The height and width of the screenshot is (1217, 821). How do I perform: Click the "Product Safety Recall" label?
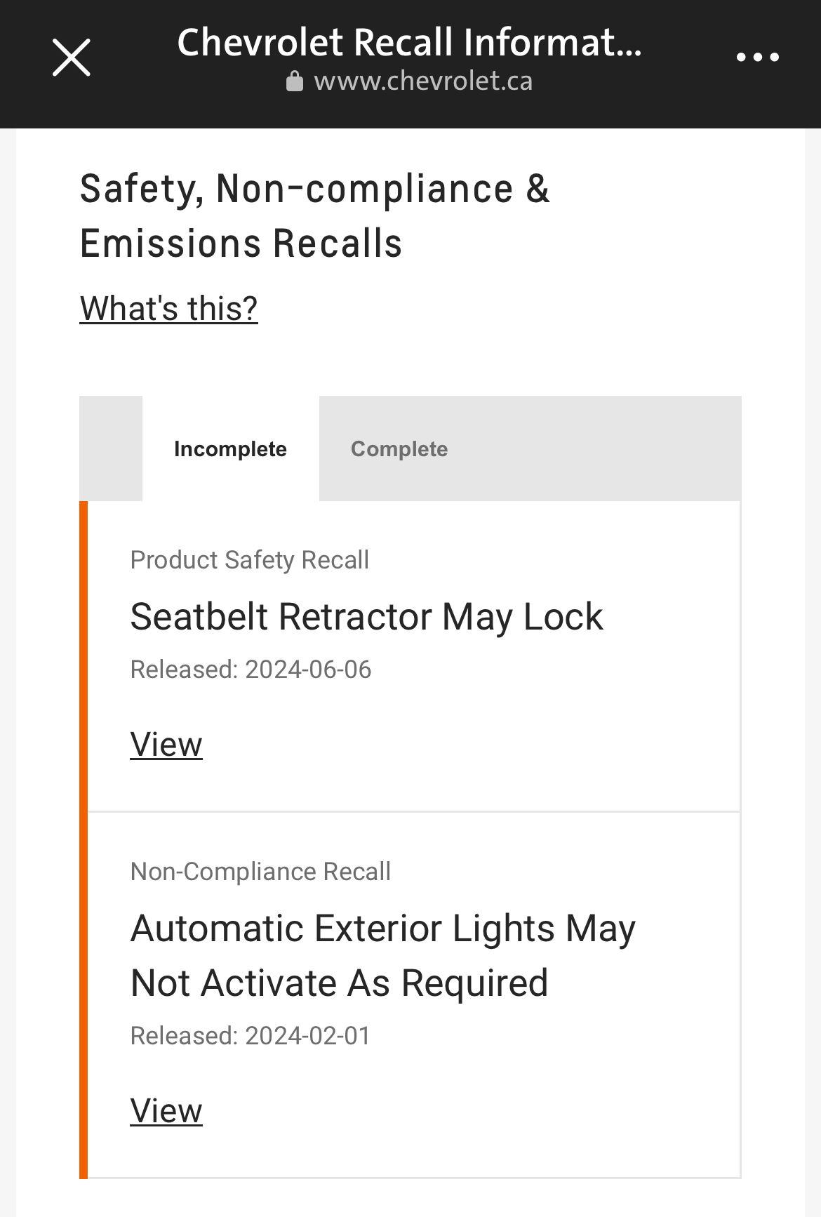point(249,560)
